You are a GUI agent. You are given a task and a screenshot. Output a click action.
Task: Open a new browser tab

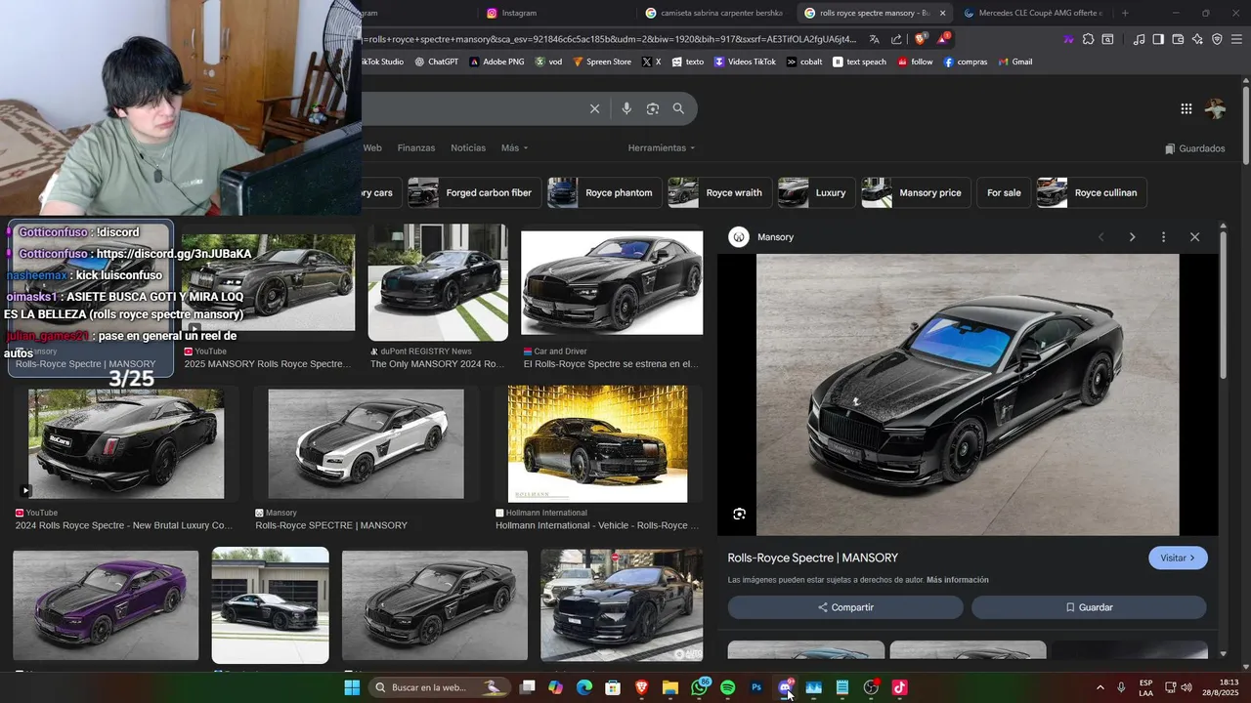[x=1125, y=13]
